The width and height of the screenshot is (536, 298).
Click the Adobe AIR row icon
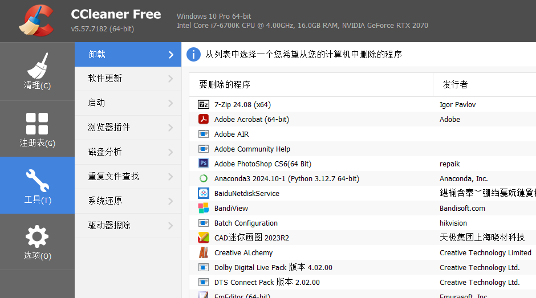tap(204, 134)
